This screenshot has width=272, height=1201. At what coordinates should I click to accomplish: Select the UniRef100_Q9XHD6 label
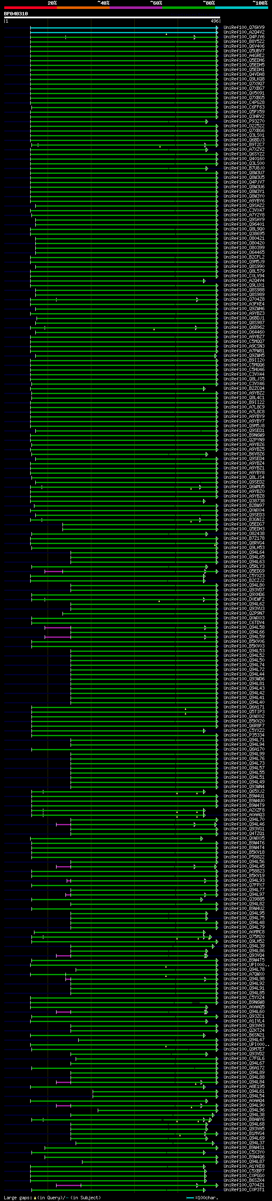(244, 594)
